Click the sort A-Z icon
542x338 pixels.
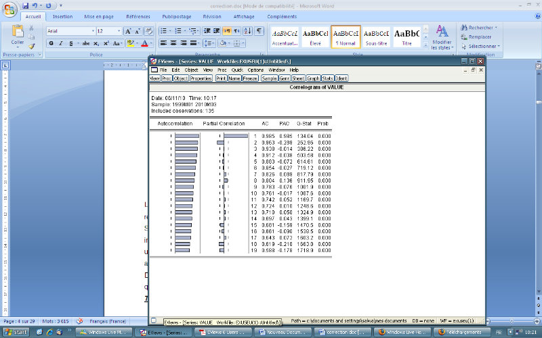click(247, 31)
